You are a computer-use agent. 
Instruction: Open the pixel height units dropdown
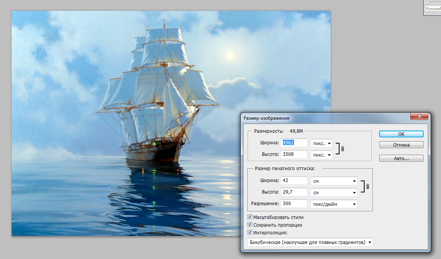coord(321,155)
